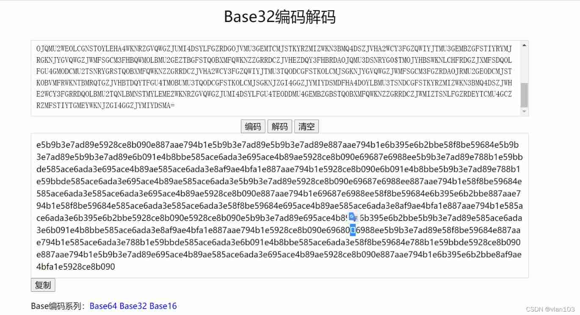Screen dimensions: 580x315
Task: Click the input box scrollbar up arrow
Action: 525,45
